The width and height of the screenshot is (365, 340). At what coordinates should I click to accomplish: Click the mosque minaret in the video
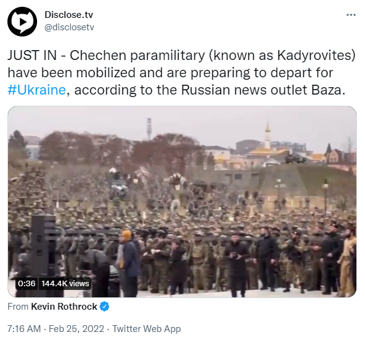[x=267, y=137]
